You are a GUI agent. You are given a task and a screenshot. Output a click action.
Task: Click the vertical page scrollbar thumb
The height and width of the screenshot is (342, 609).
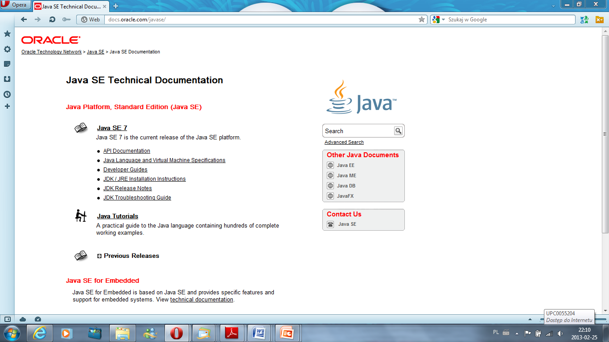tap(605, 134)
